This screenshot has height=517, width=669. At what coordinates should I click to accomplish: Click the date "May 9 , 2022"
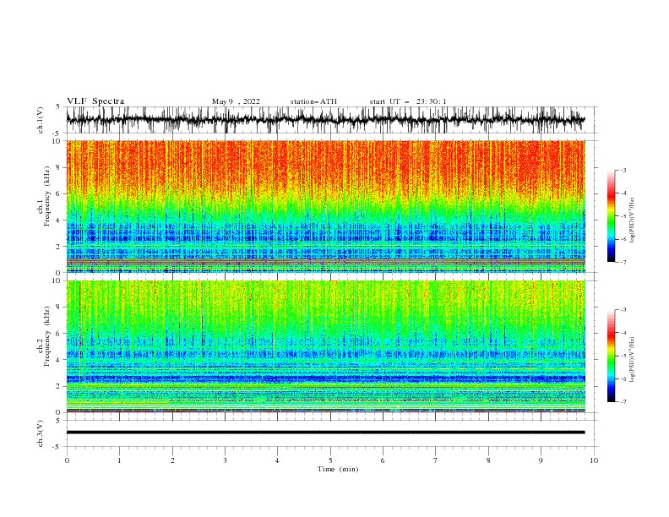point(236,101)
